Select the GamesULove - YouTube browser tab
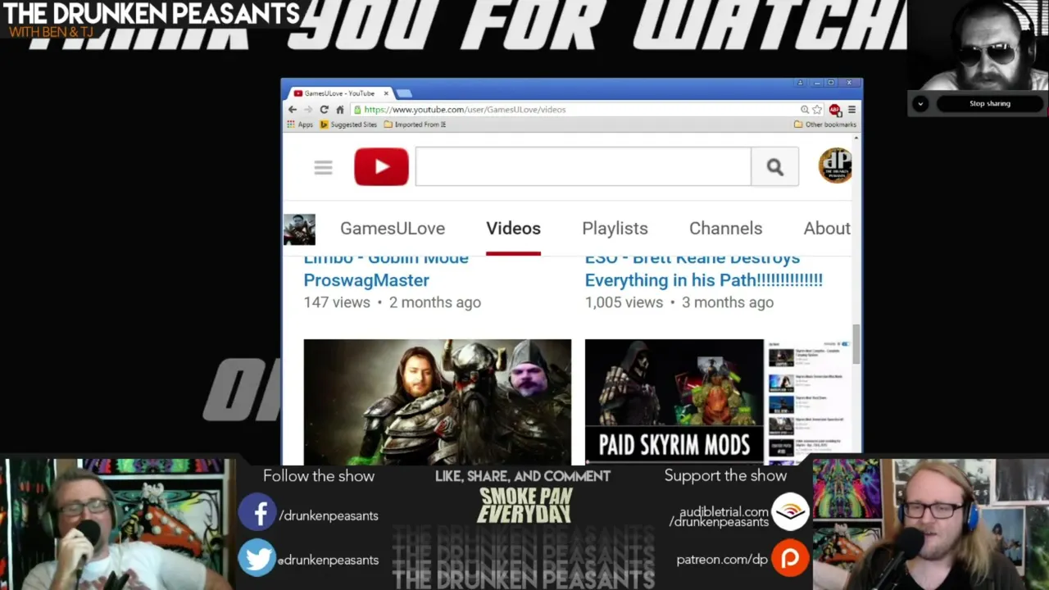The height and width of the screenshot is (590, 1049). coord(340,93)
